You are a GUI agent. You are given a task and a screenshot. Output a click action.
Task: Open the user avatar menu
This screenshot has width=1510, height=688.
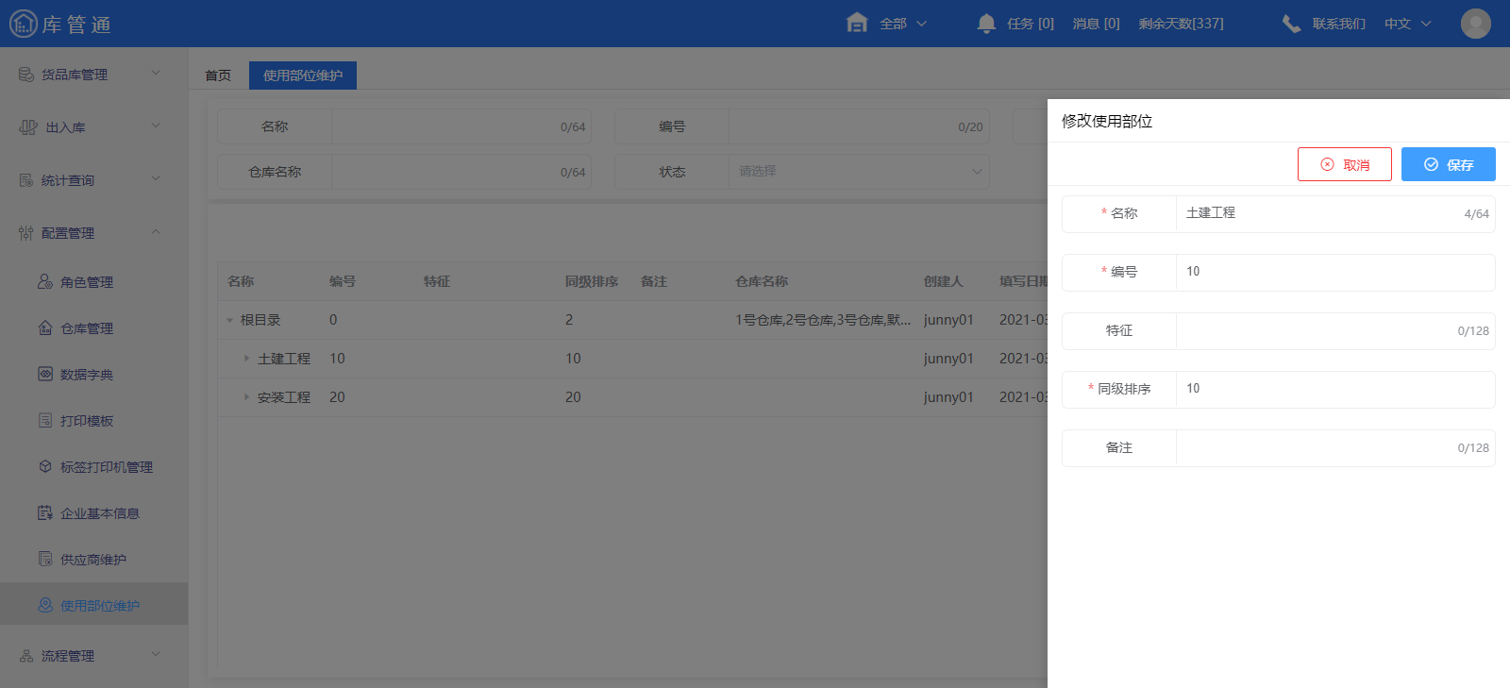(x=1476, y=24)
